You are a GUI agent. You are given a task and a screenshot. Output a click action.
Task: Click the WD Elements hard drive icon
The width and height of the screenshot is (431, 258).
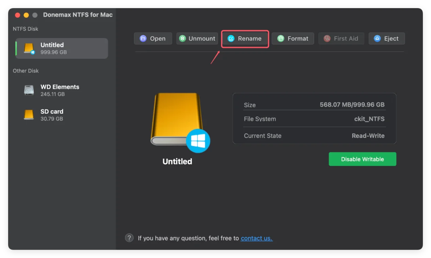[x=29, y=90]
